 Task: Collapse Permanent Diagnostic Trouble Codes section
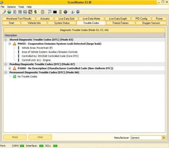pos(5,72)
